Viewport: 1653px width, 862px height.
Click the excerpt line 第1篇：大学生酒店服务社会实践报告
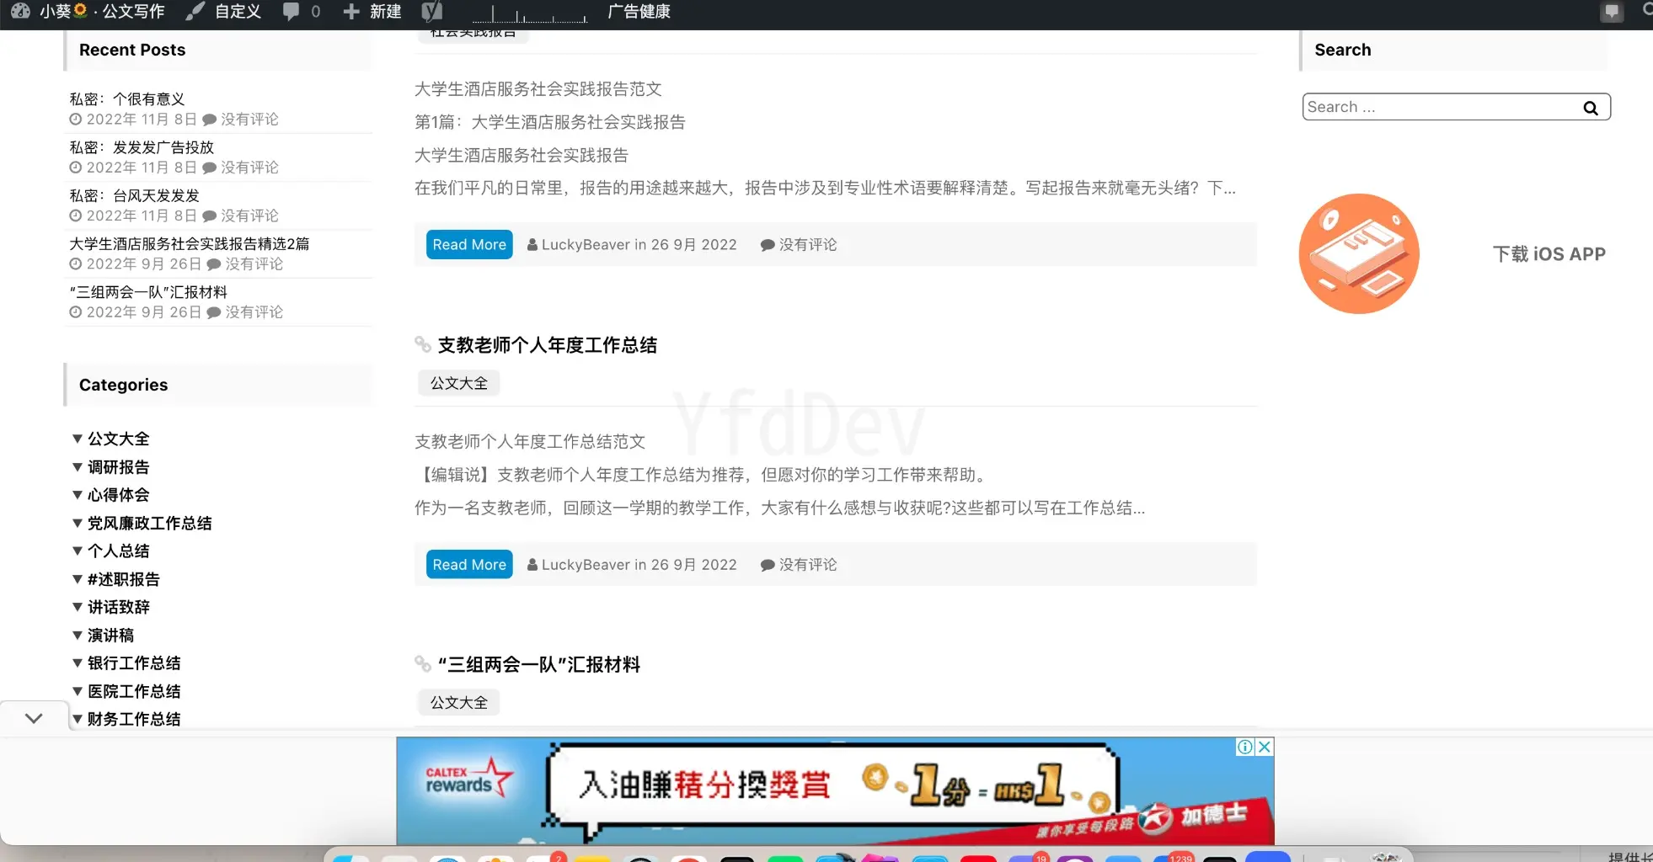pos(550,122)
